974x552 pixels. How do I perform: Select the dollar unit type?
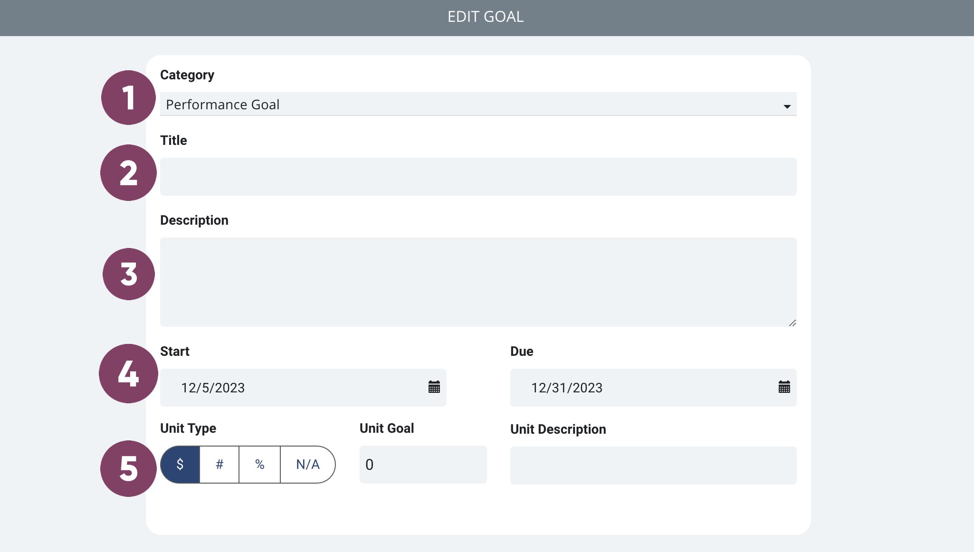[180, 465]
